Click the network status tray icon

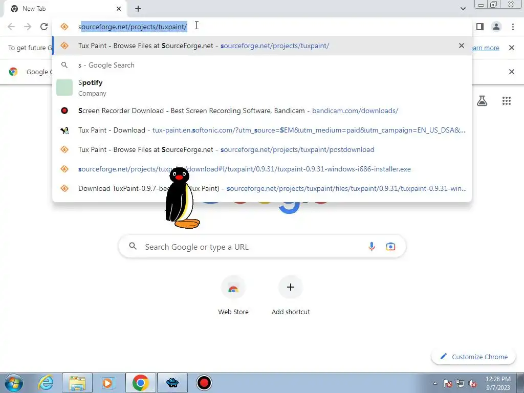pos(460,383)
